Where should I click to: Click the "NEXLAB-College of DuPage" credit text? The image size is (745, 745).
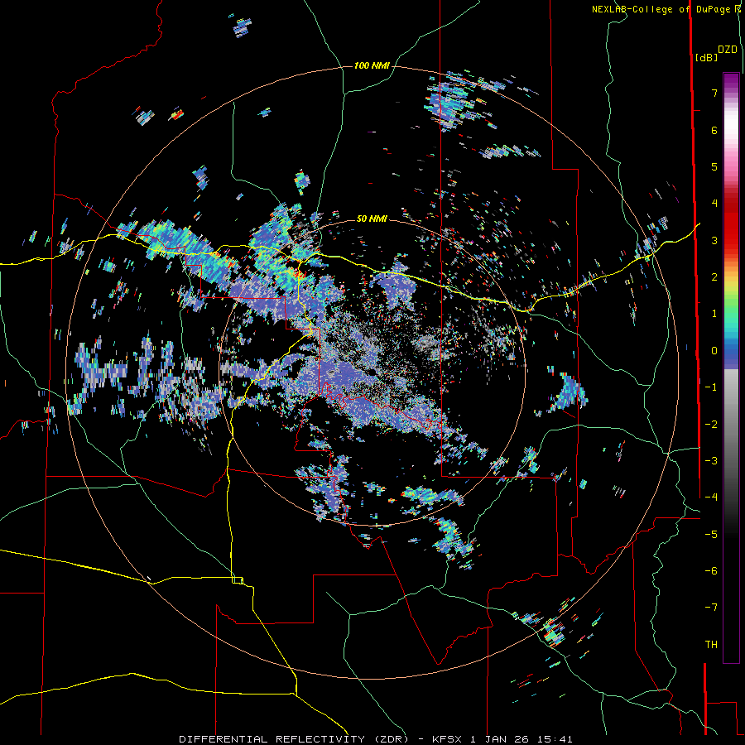(x=662, y=9)
